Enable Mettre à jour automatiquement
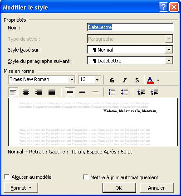This screenshot has height=196, width=181. pyautogui.click(x=86, y=177)
